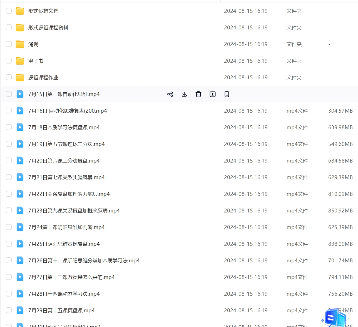Click the 850.92MB size value
The width and height of the screenshot is (358, 327).
(x=340, y=211)
